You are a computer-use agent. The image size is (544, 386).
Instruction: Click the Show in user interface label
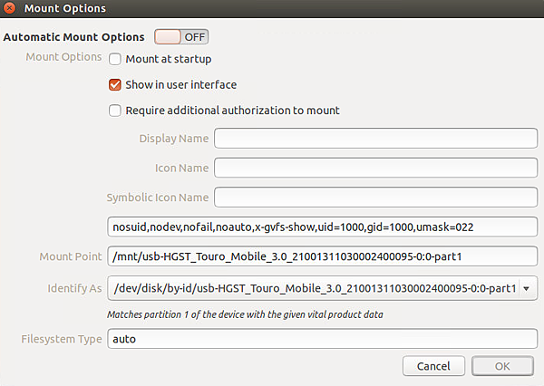tap(181, 84)
